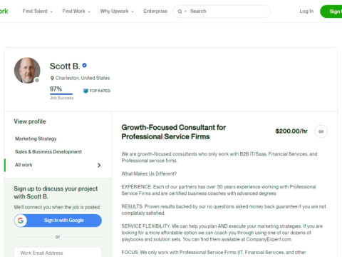Select Sales & Business Development profile
This screenshot has height=257, width=342.
click(x=48, y=152)
